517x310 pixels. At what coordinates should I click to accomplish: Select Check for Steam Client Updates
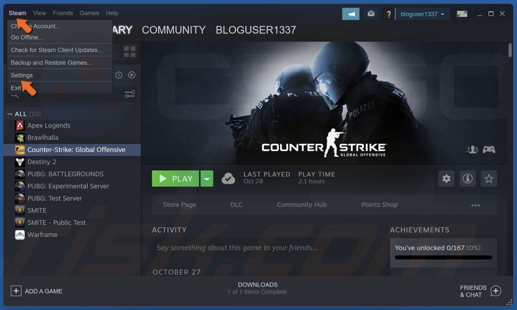(x=60, y=50)
